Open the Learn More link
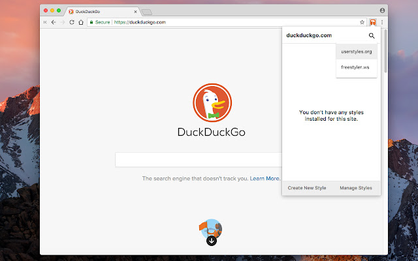Viewport: 418px width, 261px height. point(265,178)
